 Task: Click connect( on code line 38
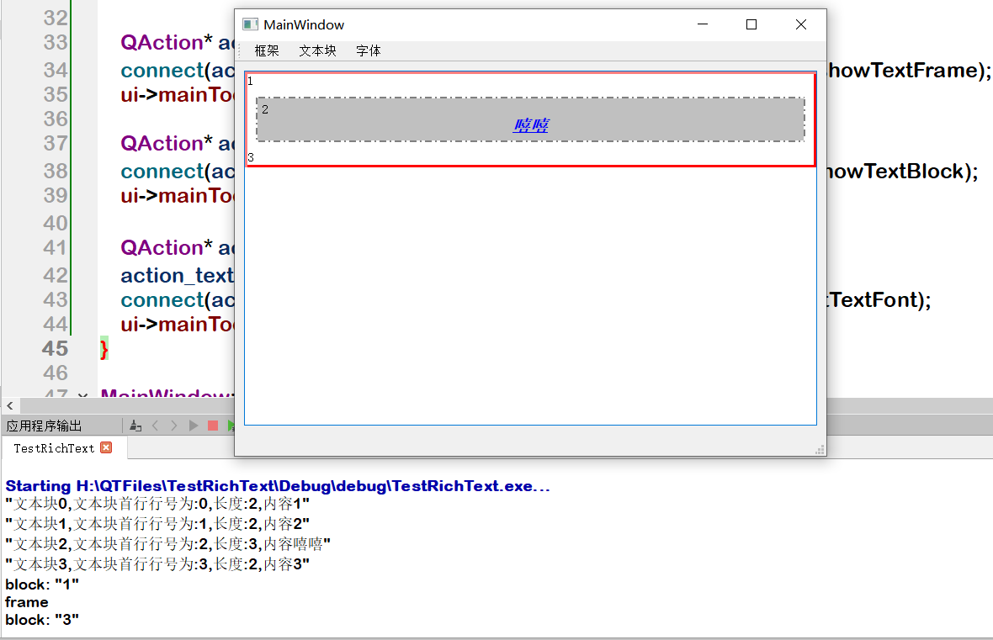tap(166, 171)
